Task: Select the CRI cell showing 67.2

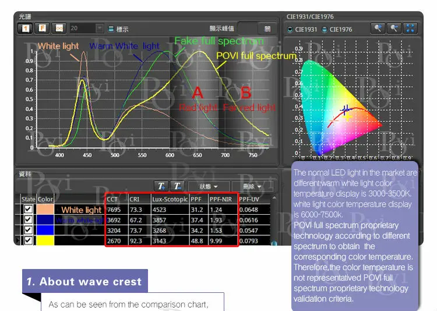Action: tap(140, 220)
